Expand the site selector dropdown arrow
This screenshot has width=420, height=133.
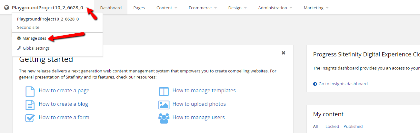pyautogui.click(x=87, y=8)
